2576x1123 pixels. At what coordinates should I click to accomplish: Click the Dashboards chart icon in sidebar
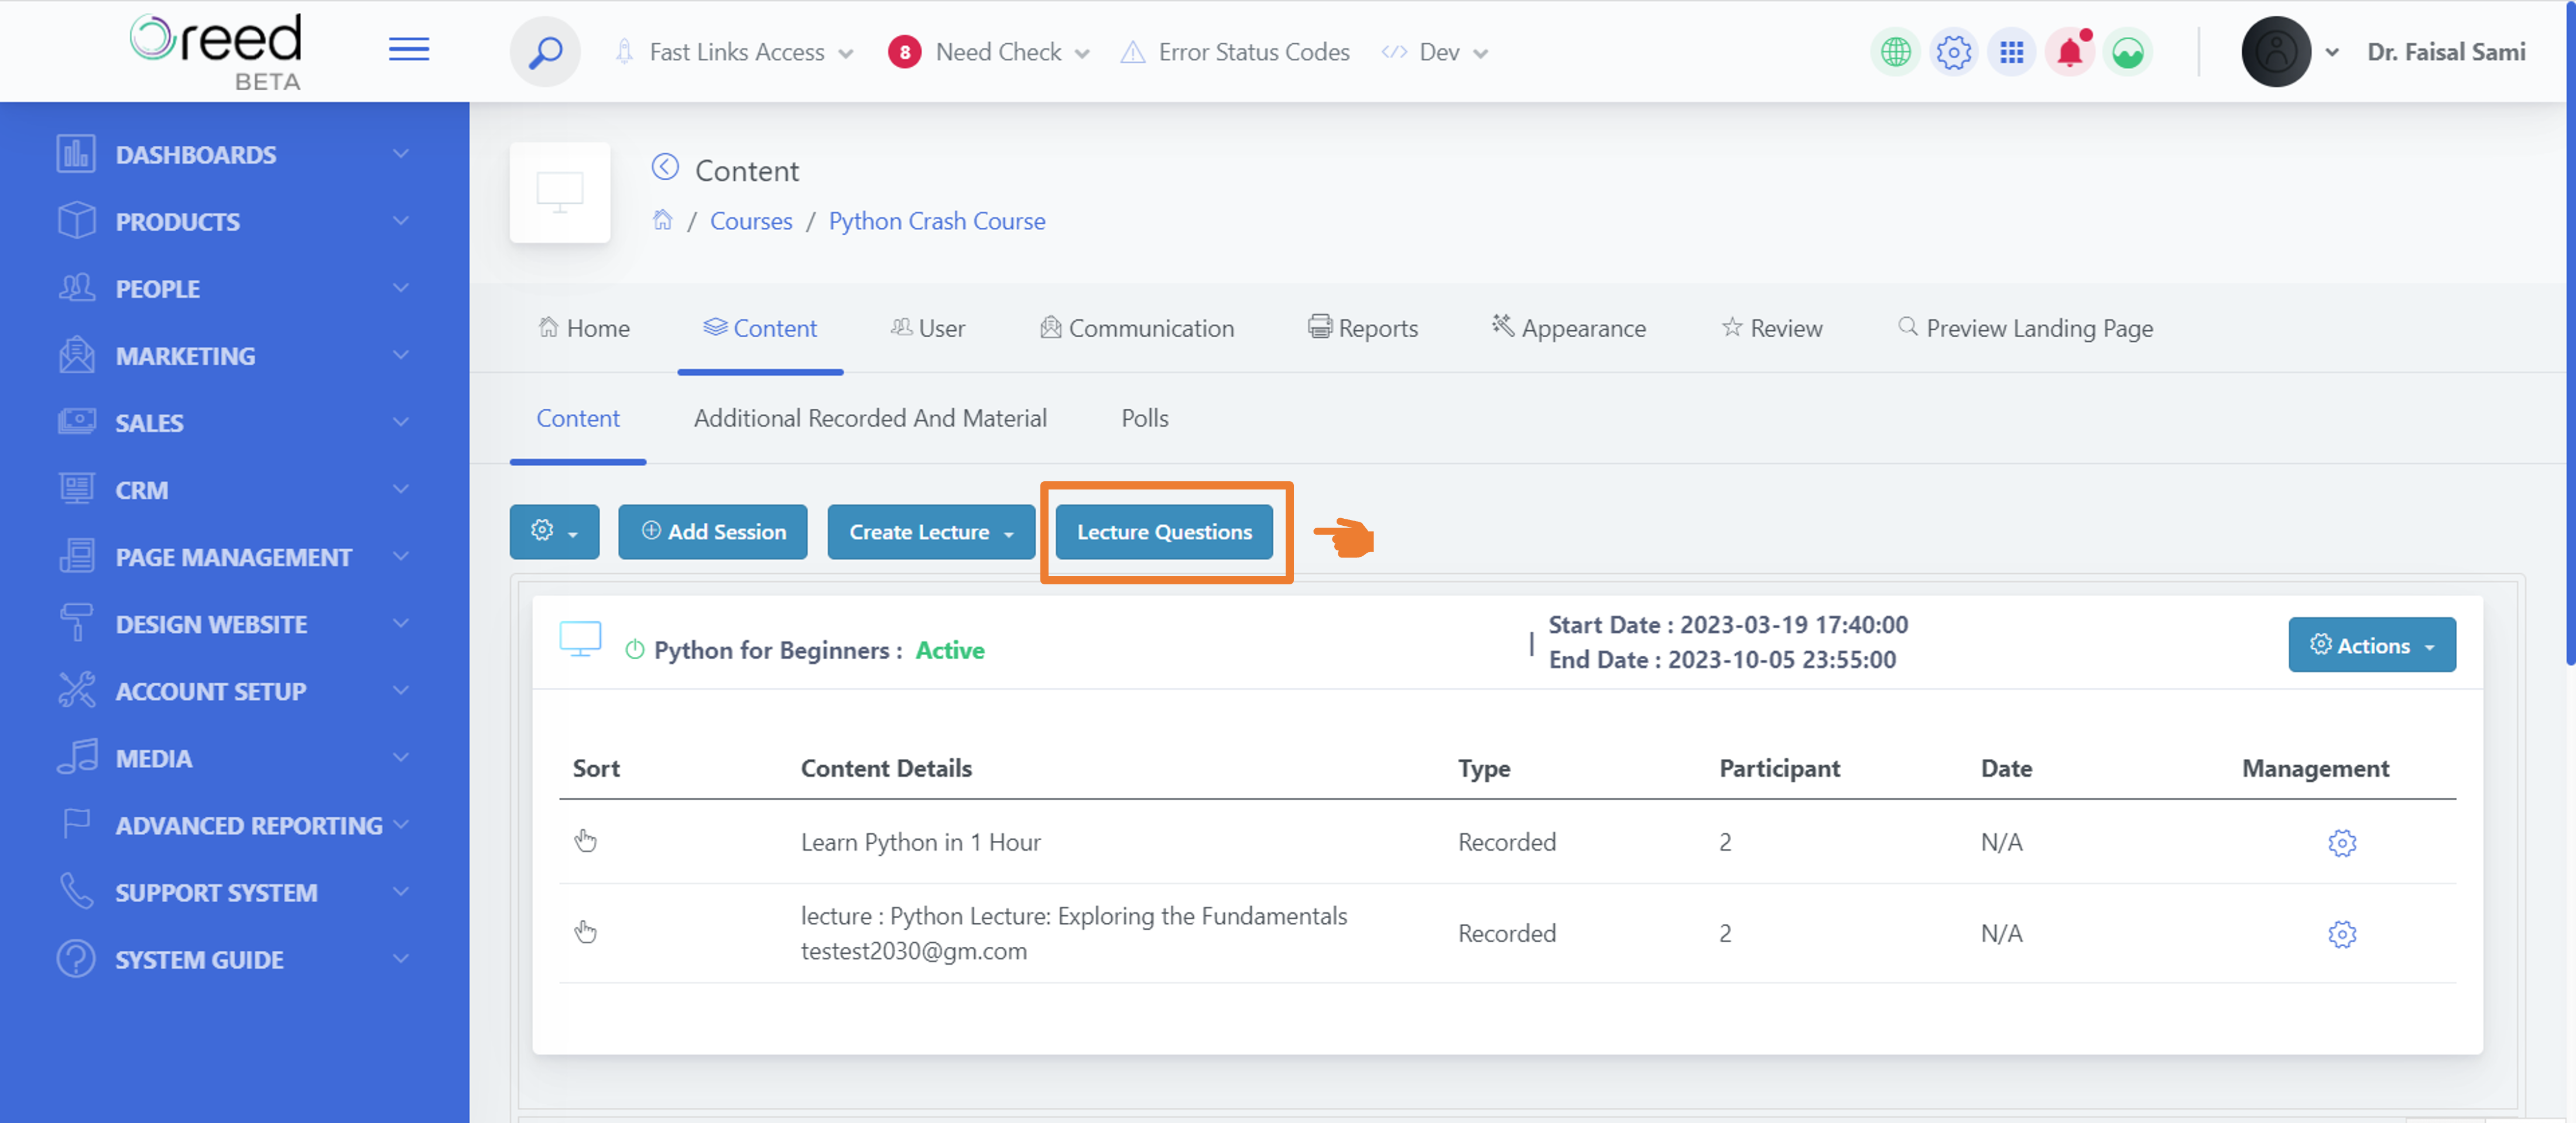click(x=76, y=154)
